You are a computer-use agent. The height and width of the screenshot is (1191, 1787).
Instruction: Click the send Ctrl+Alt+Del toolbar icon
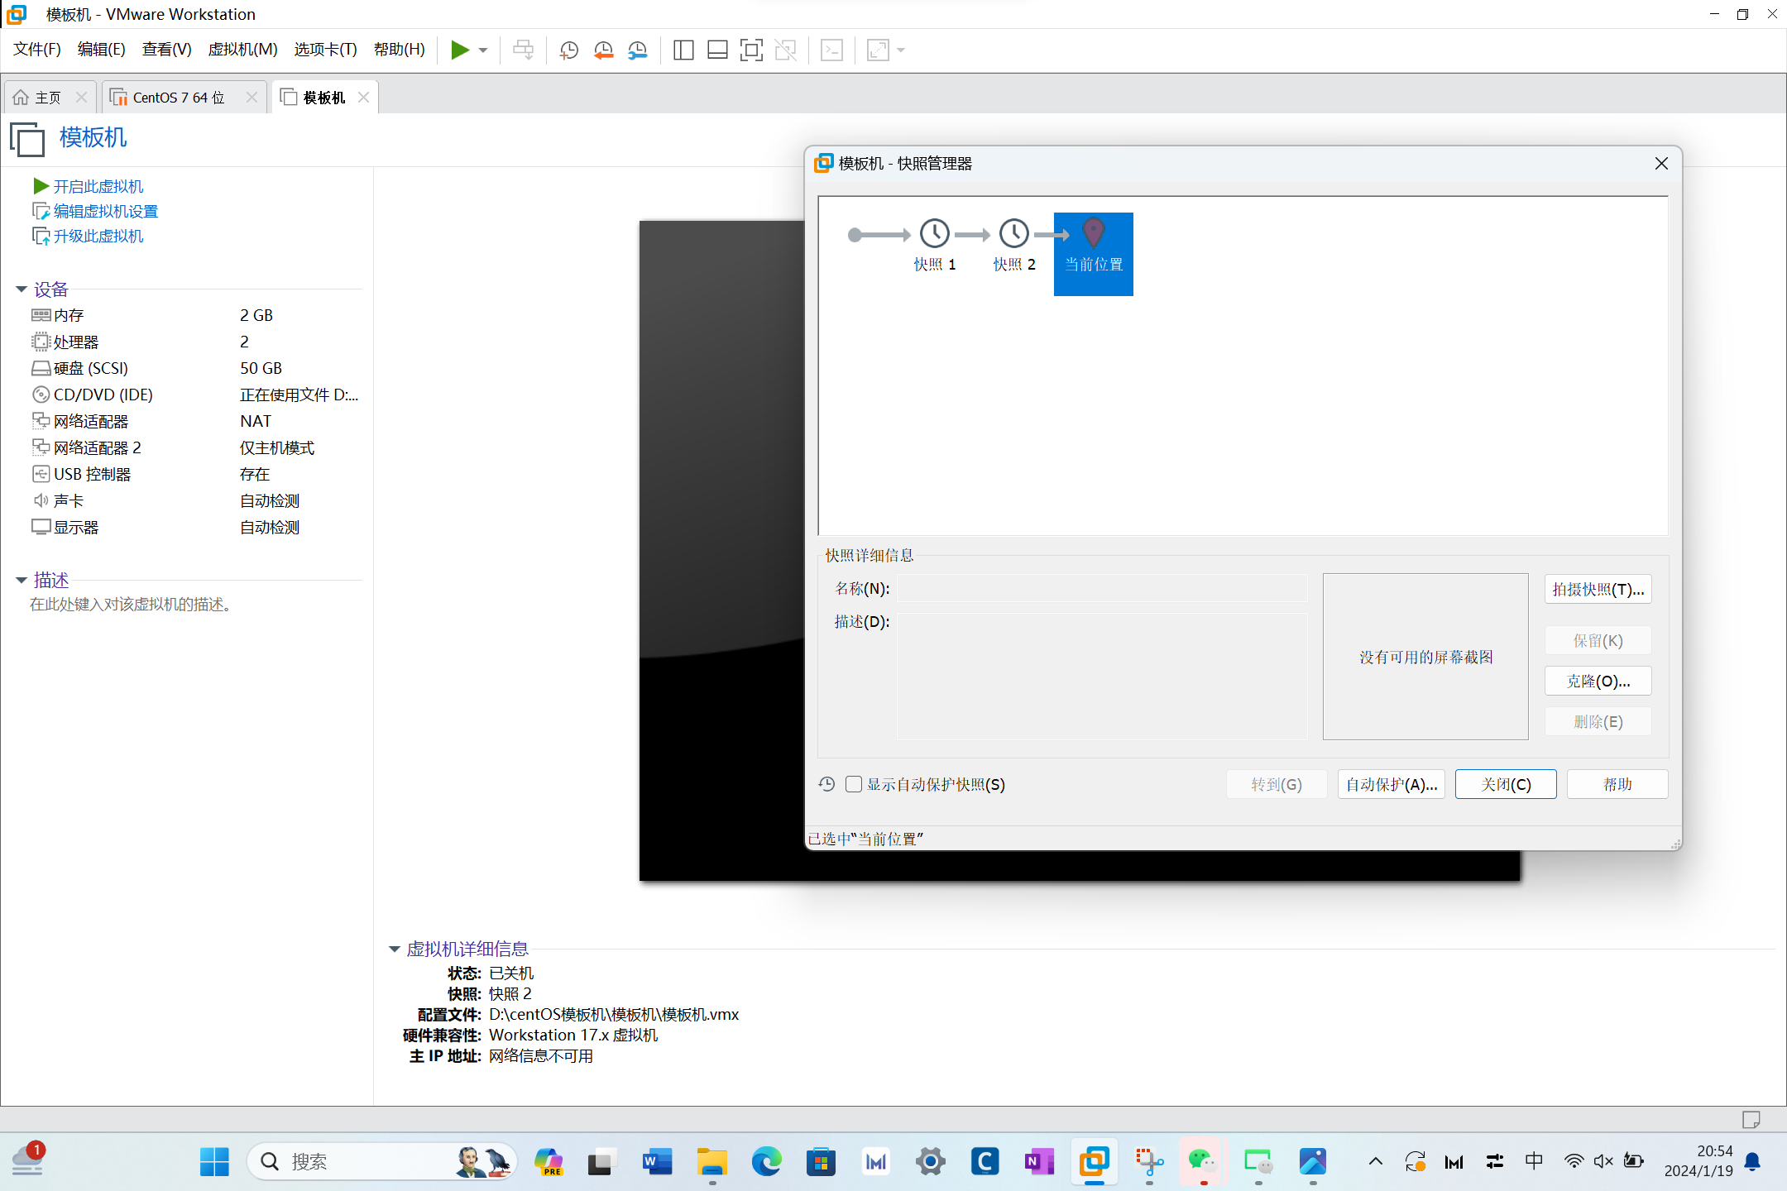tap(523, 50)
